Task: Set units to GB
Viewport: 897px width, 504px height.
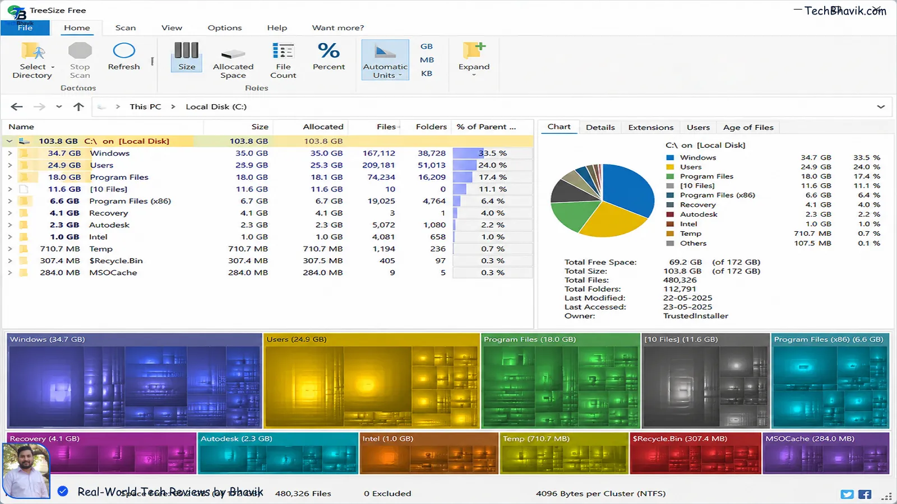Action: 427,46
